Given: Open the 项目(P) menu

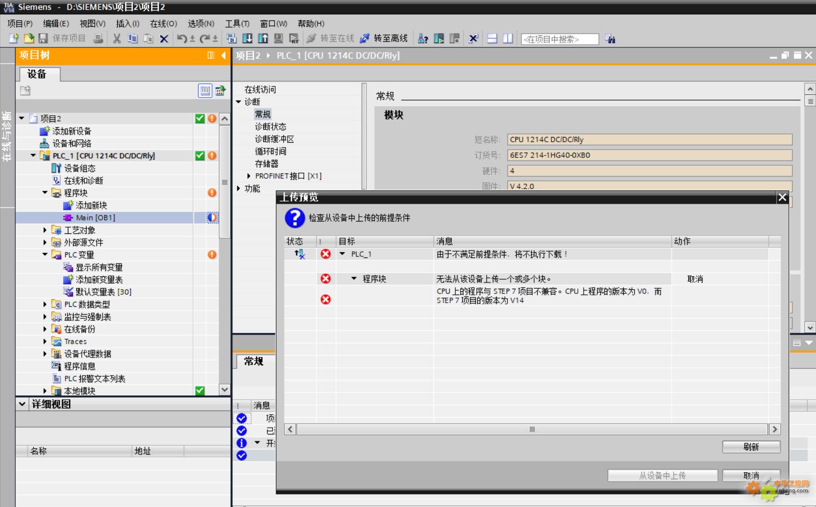Looking at the screenshot, I should pyautogui.click(x=20, y=23).
